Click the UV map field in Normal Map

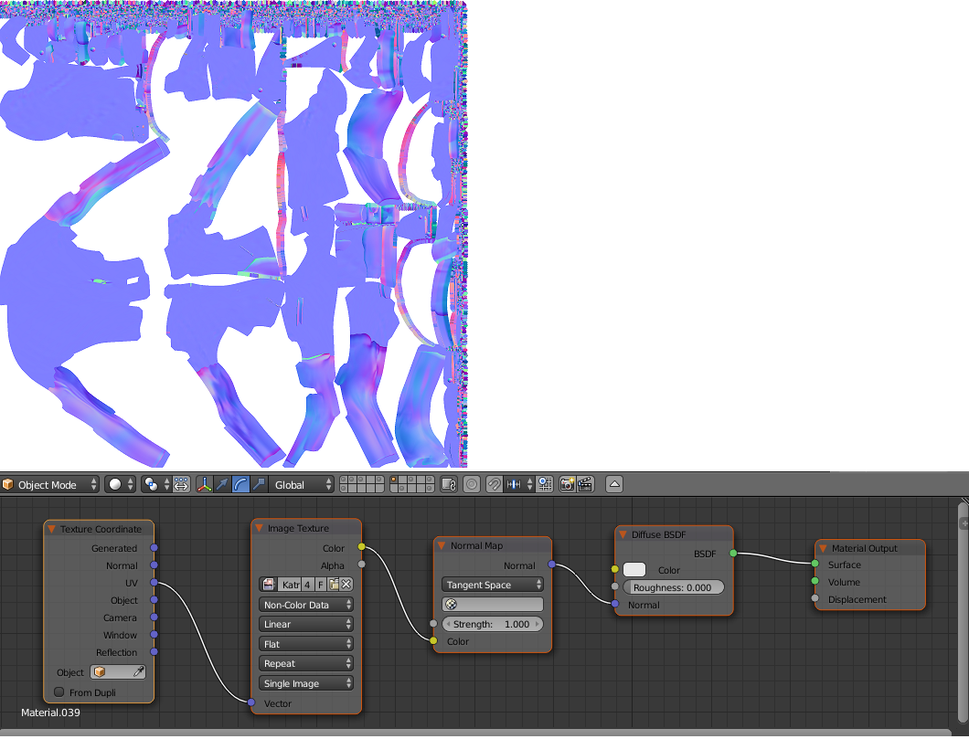[x=493, y=605]
